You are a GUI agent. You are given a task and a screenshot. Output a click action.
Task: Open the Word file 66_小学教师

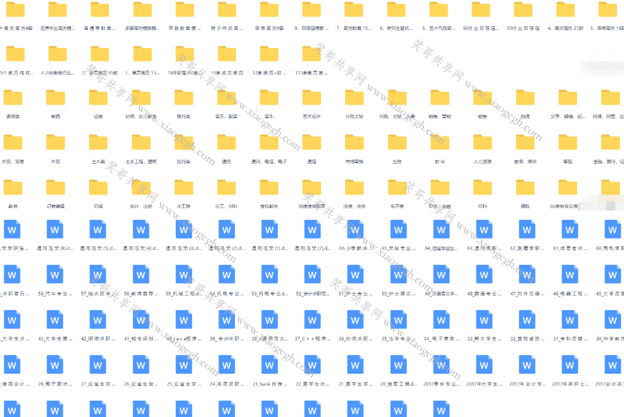click(x=356, y=229)
